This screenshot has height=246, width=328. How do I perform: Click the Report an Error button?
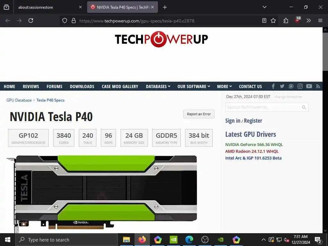(199, 114)
